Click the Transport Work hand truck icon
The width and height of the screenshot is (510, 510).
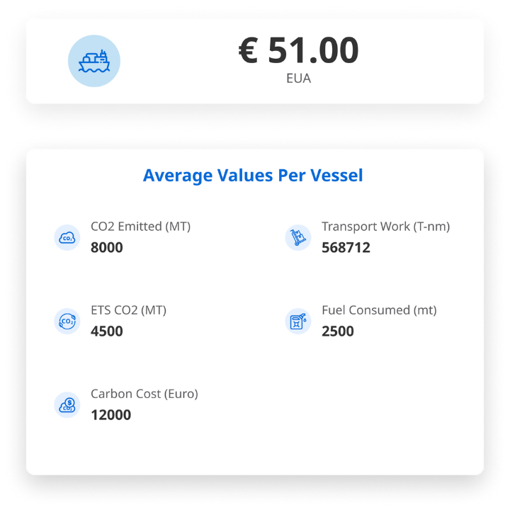tap(298, 237)
